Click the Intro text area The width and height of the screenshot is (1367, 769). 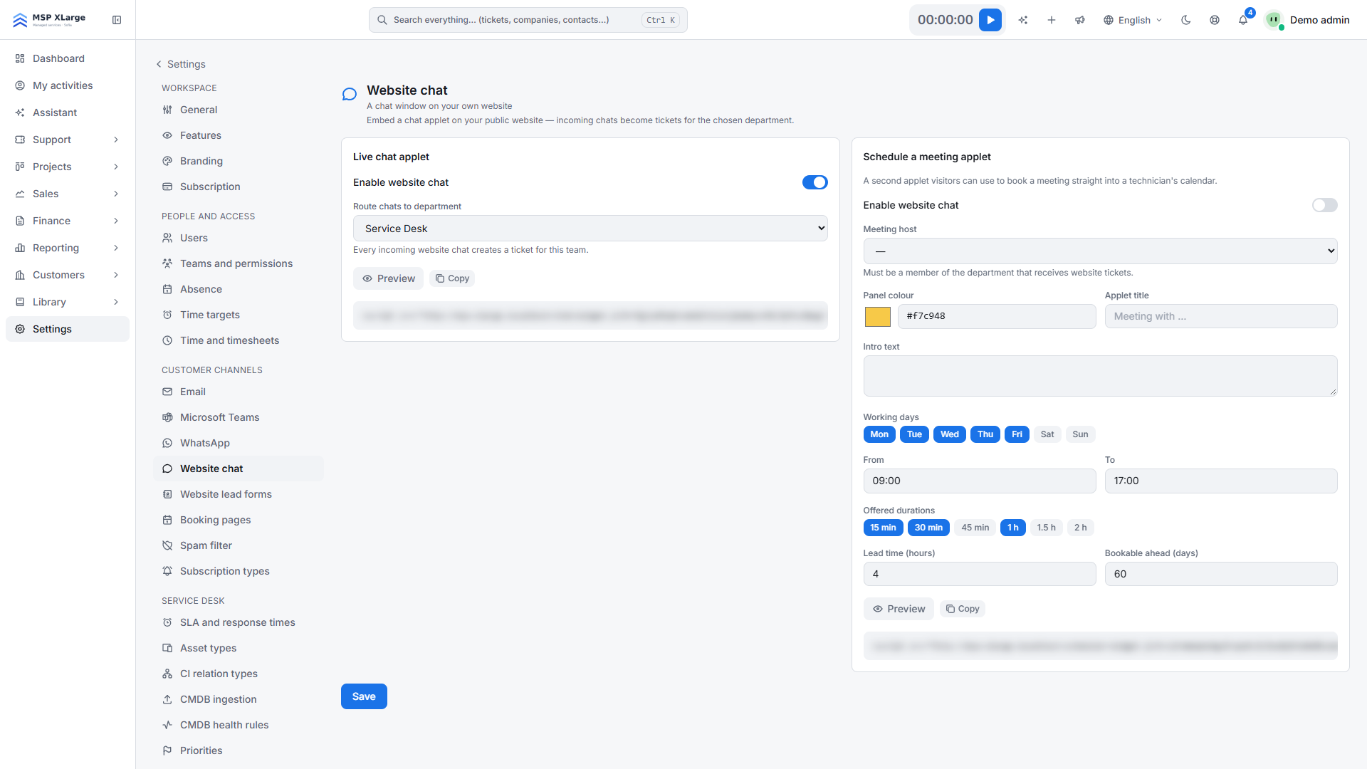pyautogui.click(x=1101, y=376)
